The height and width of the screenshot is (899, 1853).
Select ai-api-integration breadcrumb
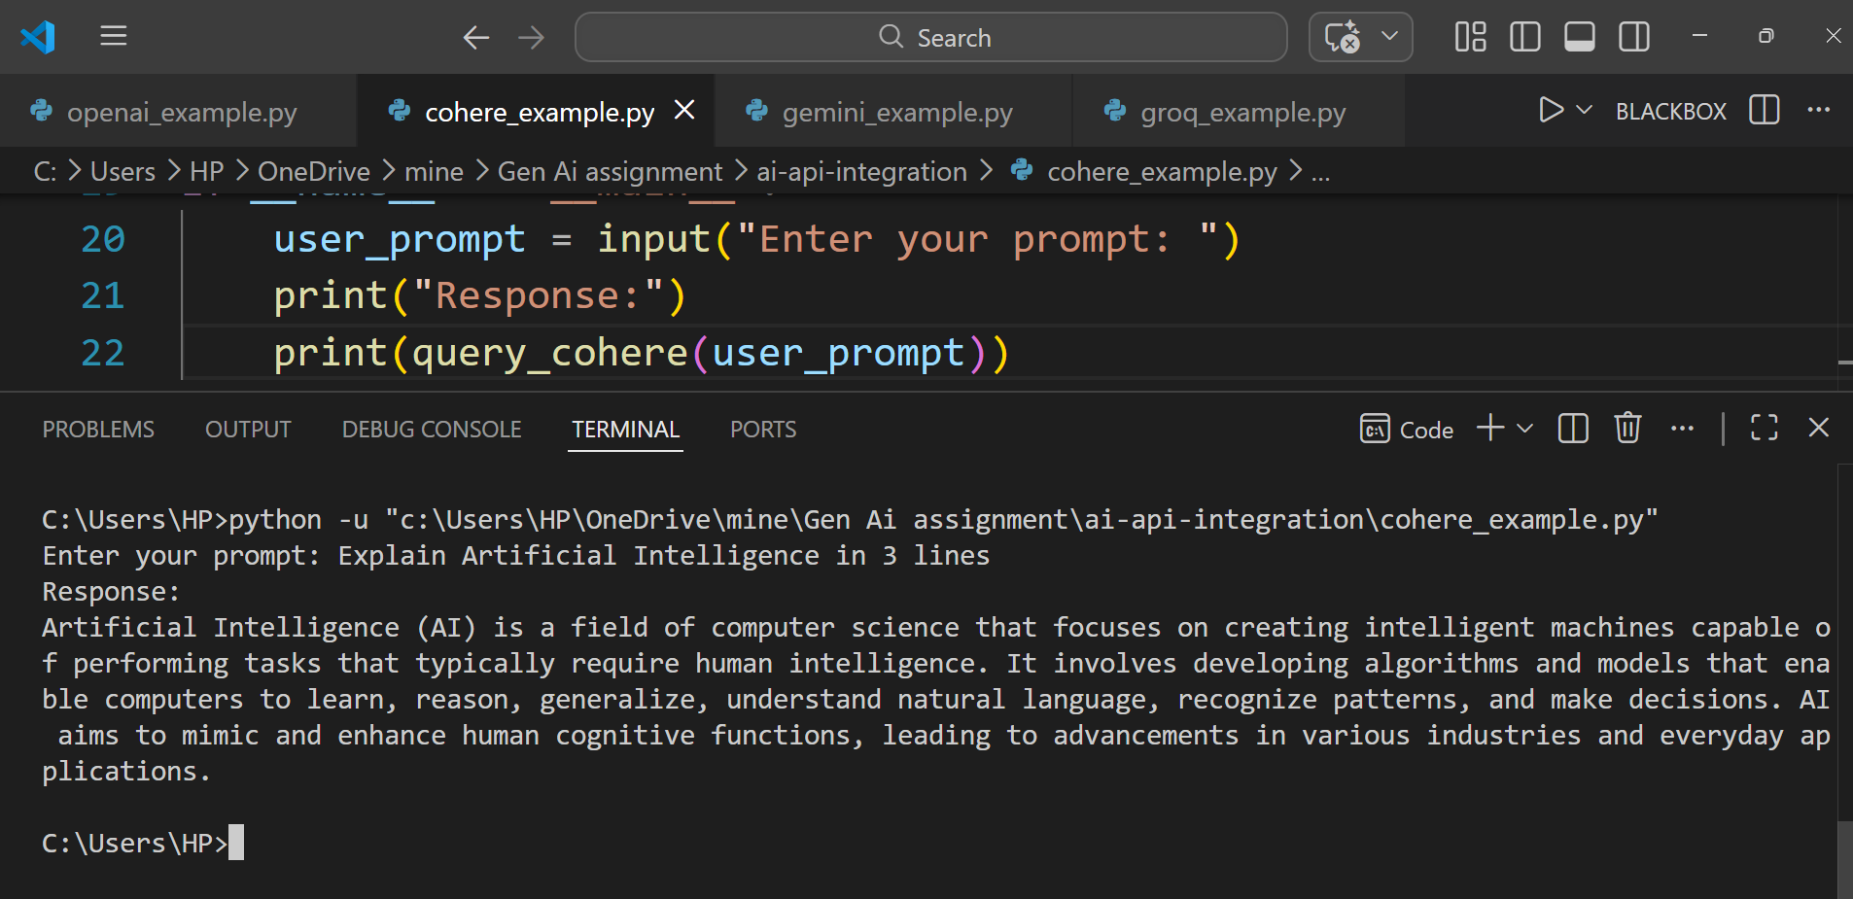pos(861,172)
